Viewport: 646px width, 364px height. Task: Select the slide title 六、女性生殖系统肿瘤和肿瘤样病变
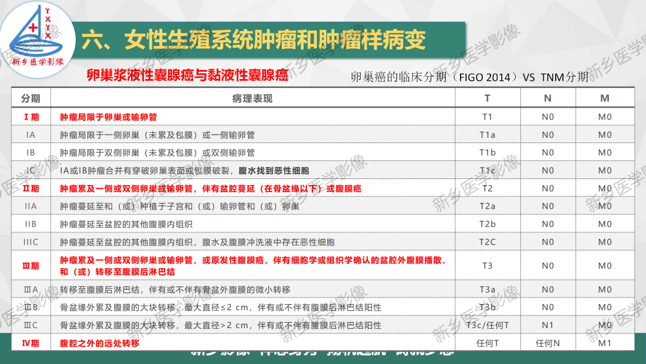254,40
